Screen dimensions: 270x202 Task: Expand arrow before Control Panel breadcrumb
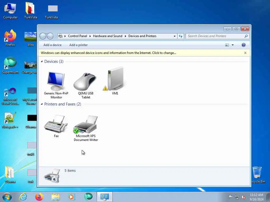tap(65, 36)
